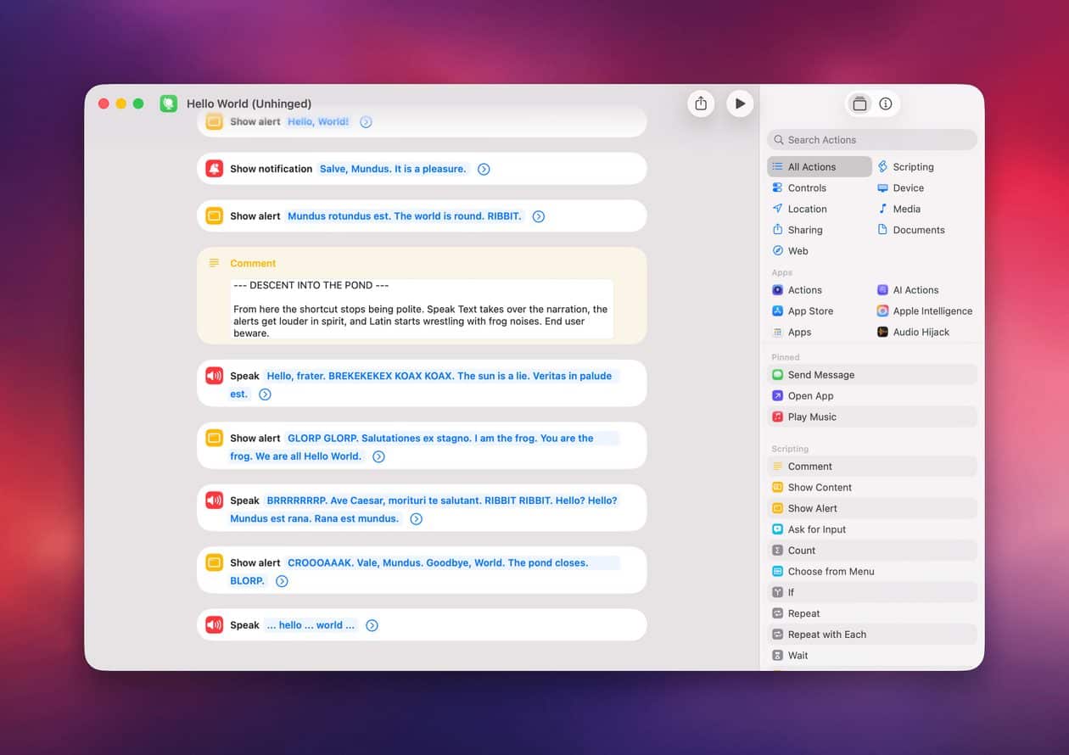Edit the '... hello ... world ...' speak text
1069x755 pixels.
click(x=311, y=625)
